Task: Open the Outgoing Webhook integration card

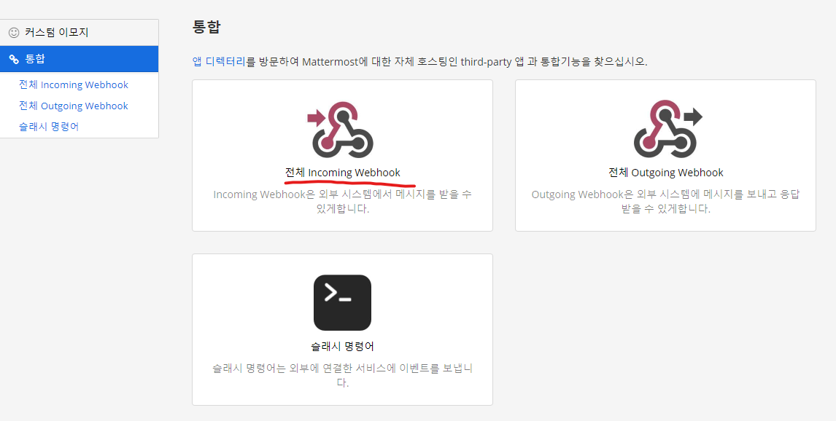Action: point(665,155)
